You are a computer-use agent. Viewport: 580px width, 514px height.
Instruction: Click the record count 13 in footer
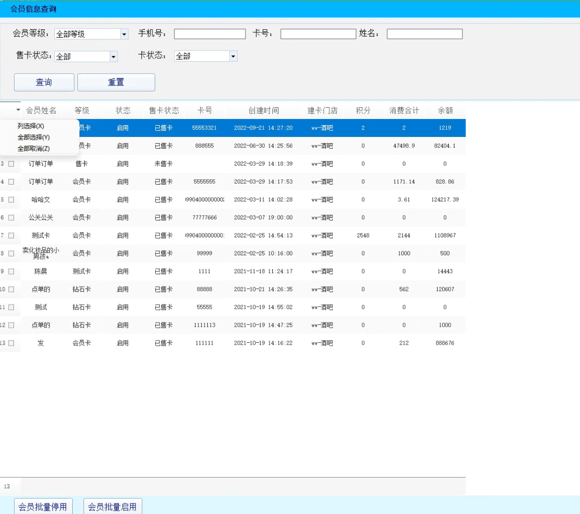pyautogui.click(x=7, y=487)
